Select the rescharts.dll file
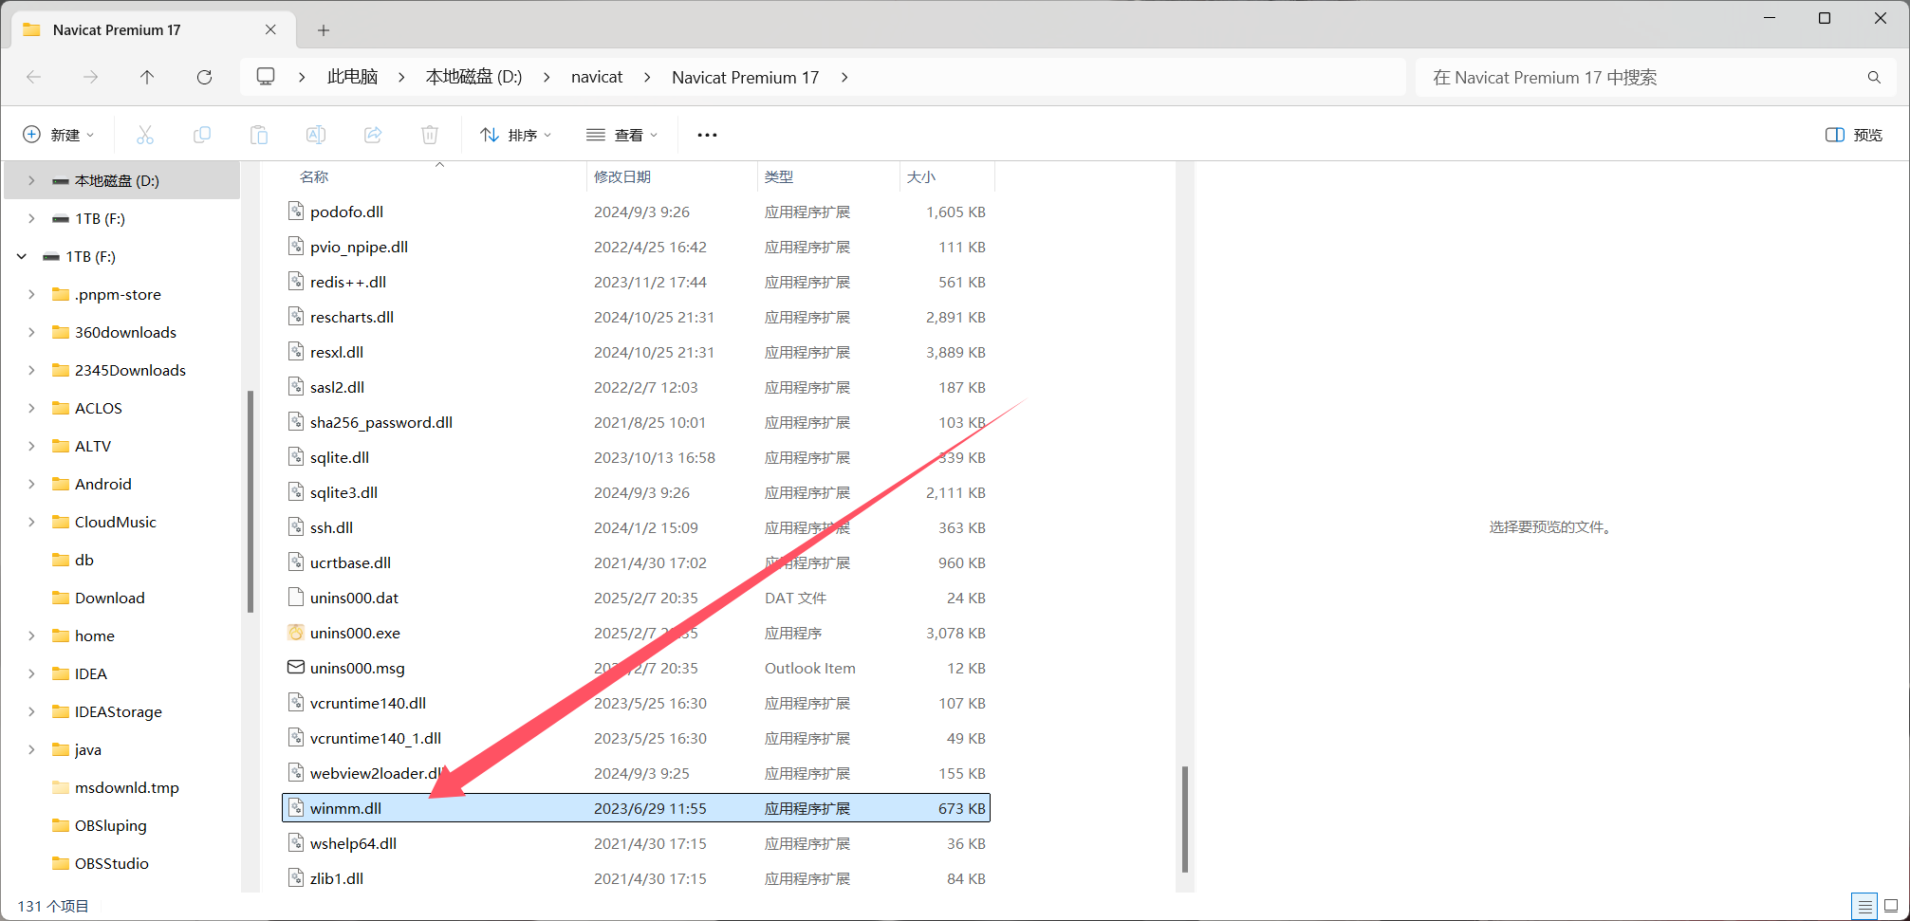Viewport: 1910px width, 921px height. coord(636,317)
